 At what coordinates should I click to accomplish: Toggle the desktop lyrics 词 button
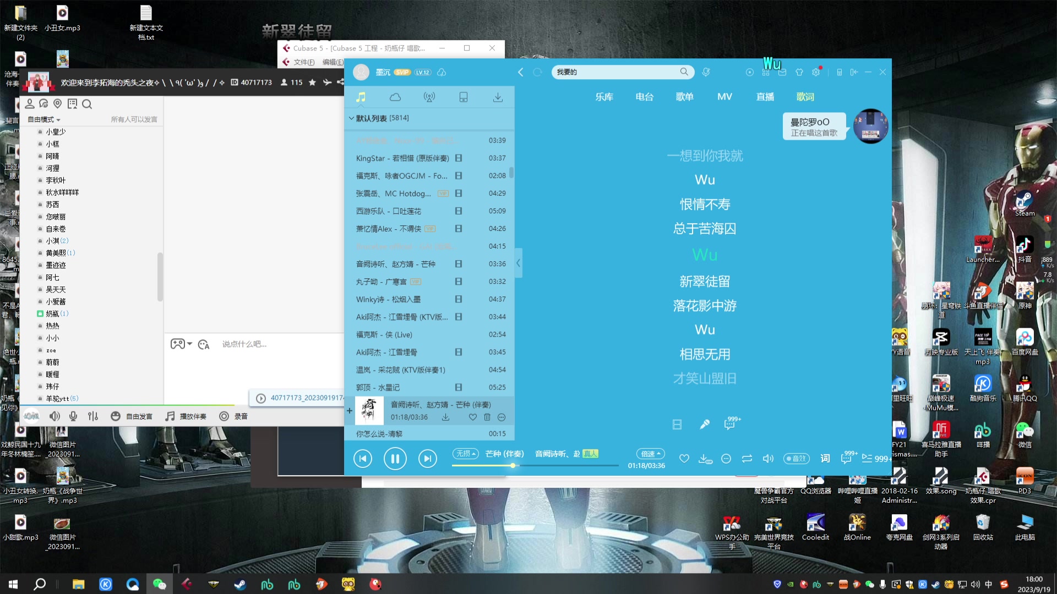tap(825, 458)
